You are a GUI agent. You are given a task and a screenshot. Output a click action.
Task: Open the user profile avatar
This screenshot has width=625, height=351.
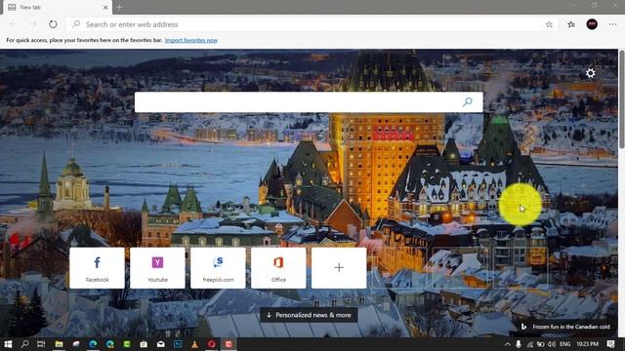click(592, 24)
